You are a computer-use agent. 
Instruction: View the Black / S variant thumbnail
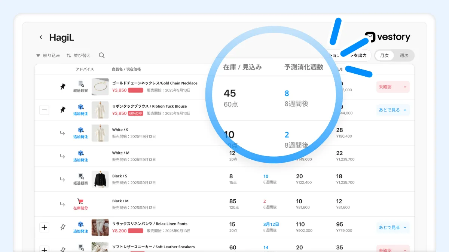pyautogui.click(x=100, y=179)
